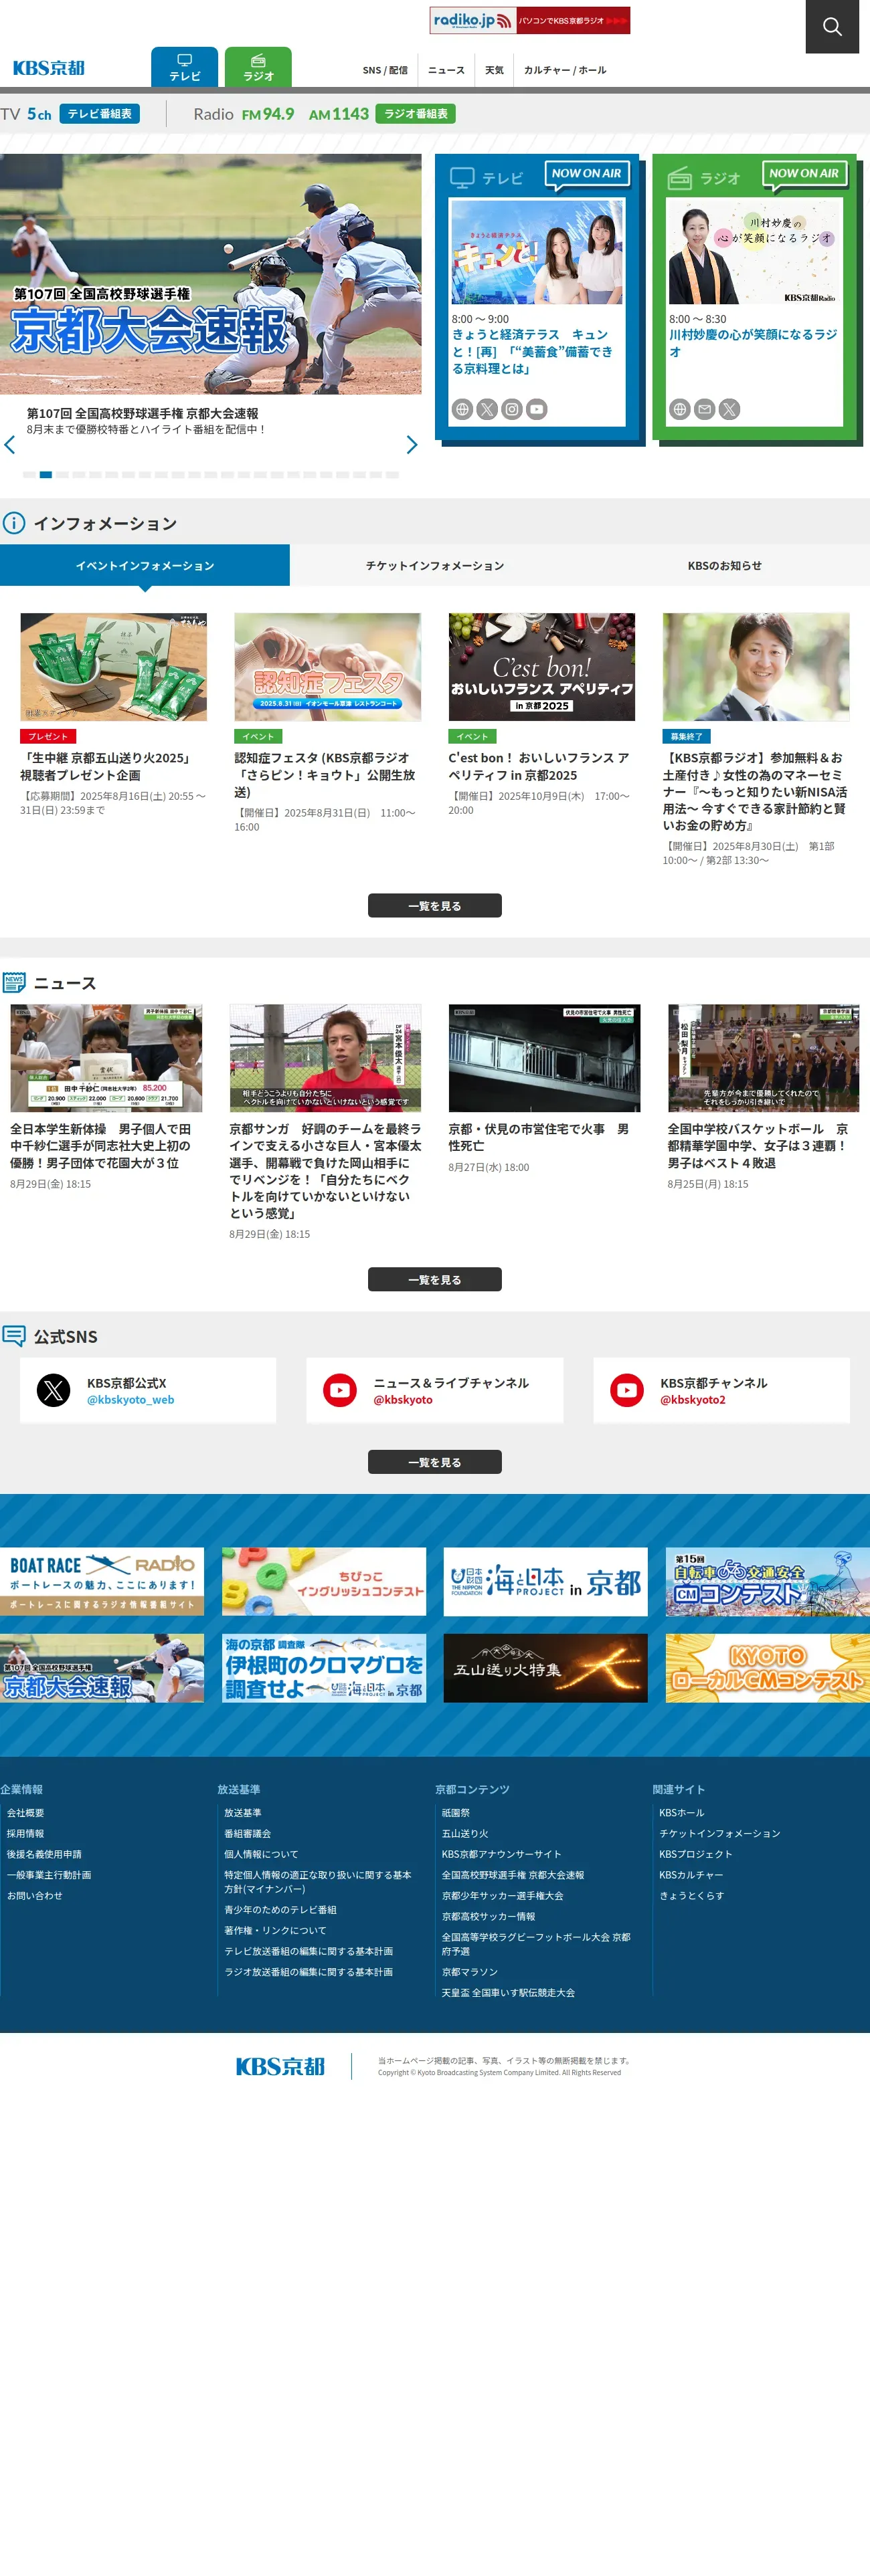
Task: Go to previous carousel slide arrow
Action: click(10, 445)
